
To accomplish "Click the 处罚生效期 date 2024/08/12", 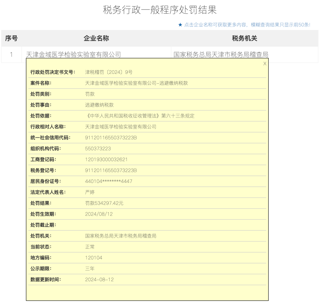I will click(99, 214).
